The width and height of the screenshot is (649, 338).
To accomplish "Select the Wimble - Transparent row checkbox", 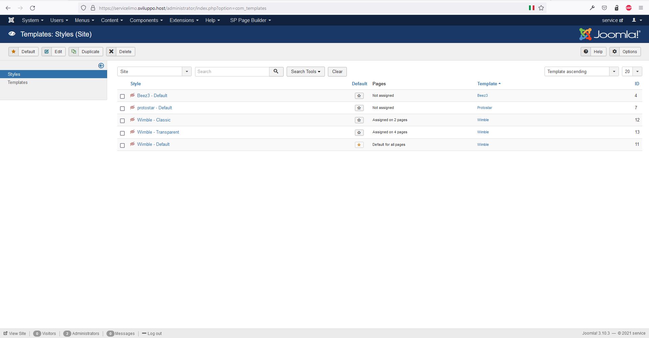I will tap(122, 133).
